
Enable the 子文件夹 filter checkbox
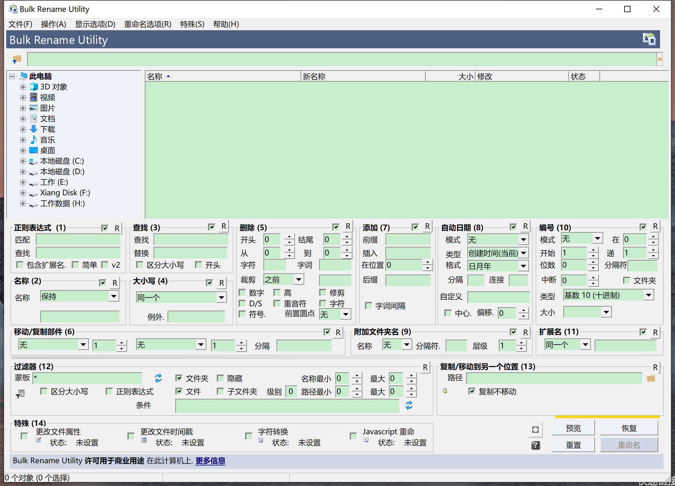220,391
